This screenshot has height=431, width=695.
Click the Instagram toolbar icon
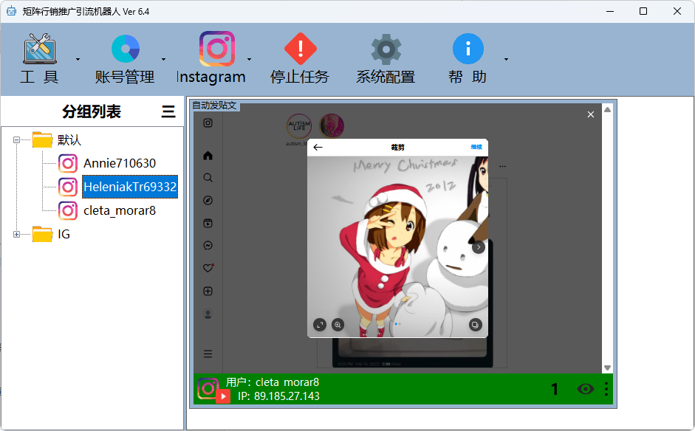click(x=216, y=49)
